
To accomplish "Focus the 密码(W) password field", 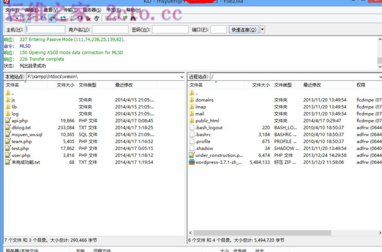I will click(x=170, y=29).
